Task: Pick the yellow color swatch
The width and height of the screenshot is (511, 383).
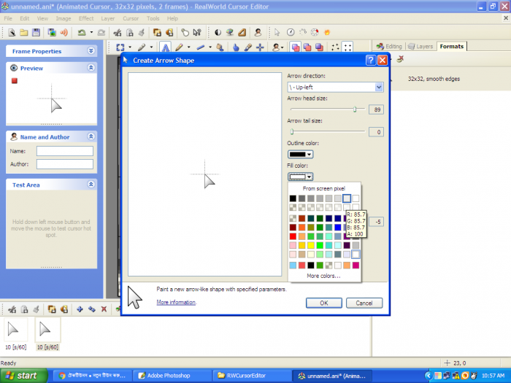Action: coord(311,245)
